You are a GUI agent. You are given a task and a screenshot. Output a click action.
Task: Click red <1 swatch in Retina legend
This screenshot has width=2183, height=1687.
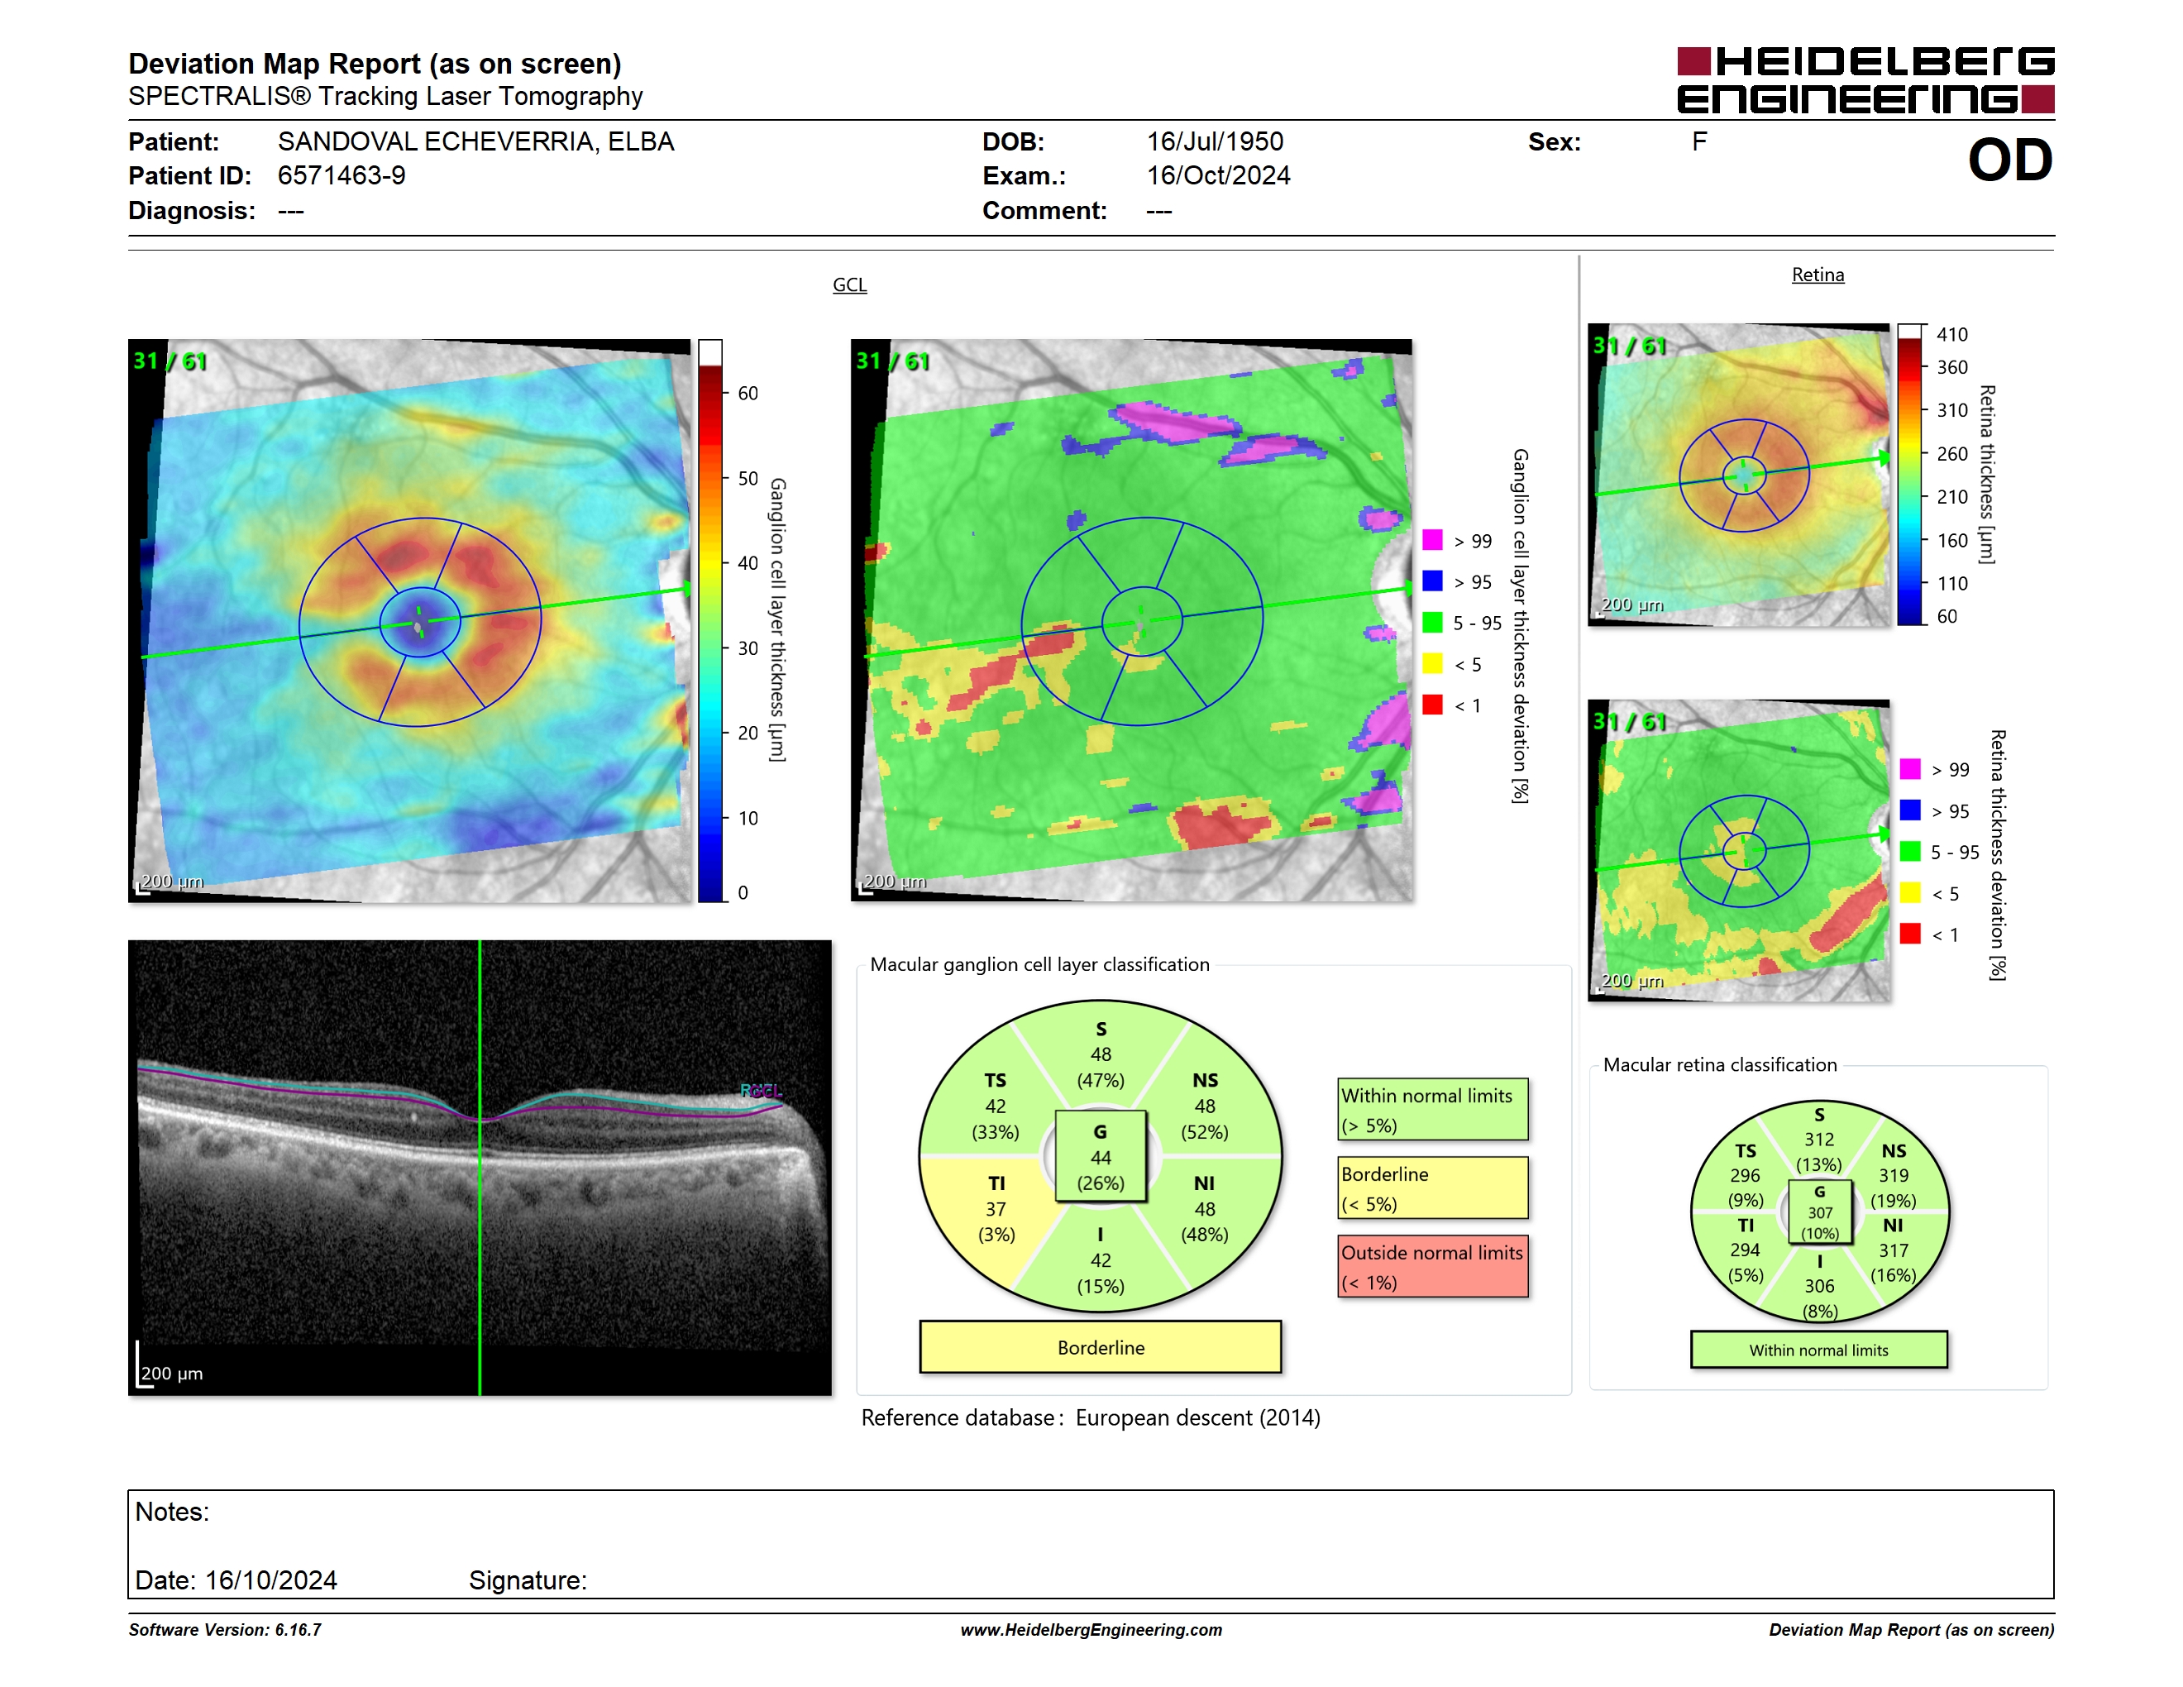[1910, 934]
